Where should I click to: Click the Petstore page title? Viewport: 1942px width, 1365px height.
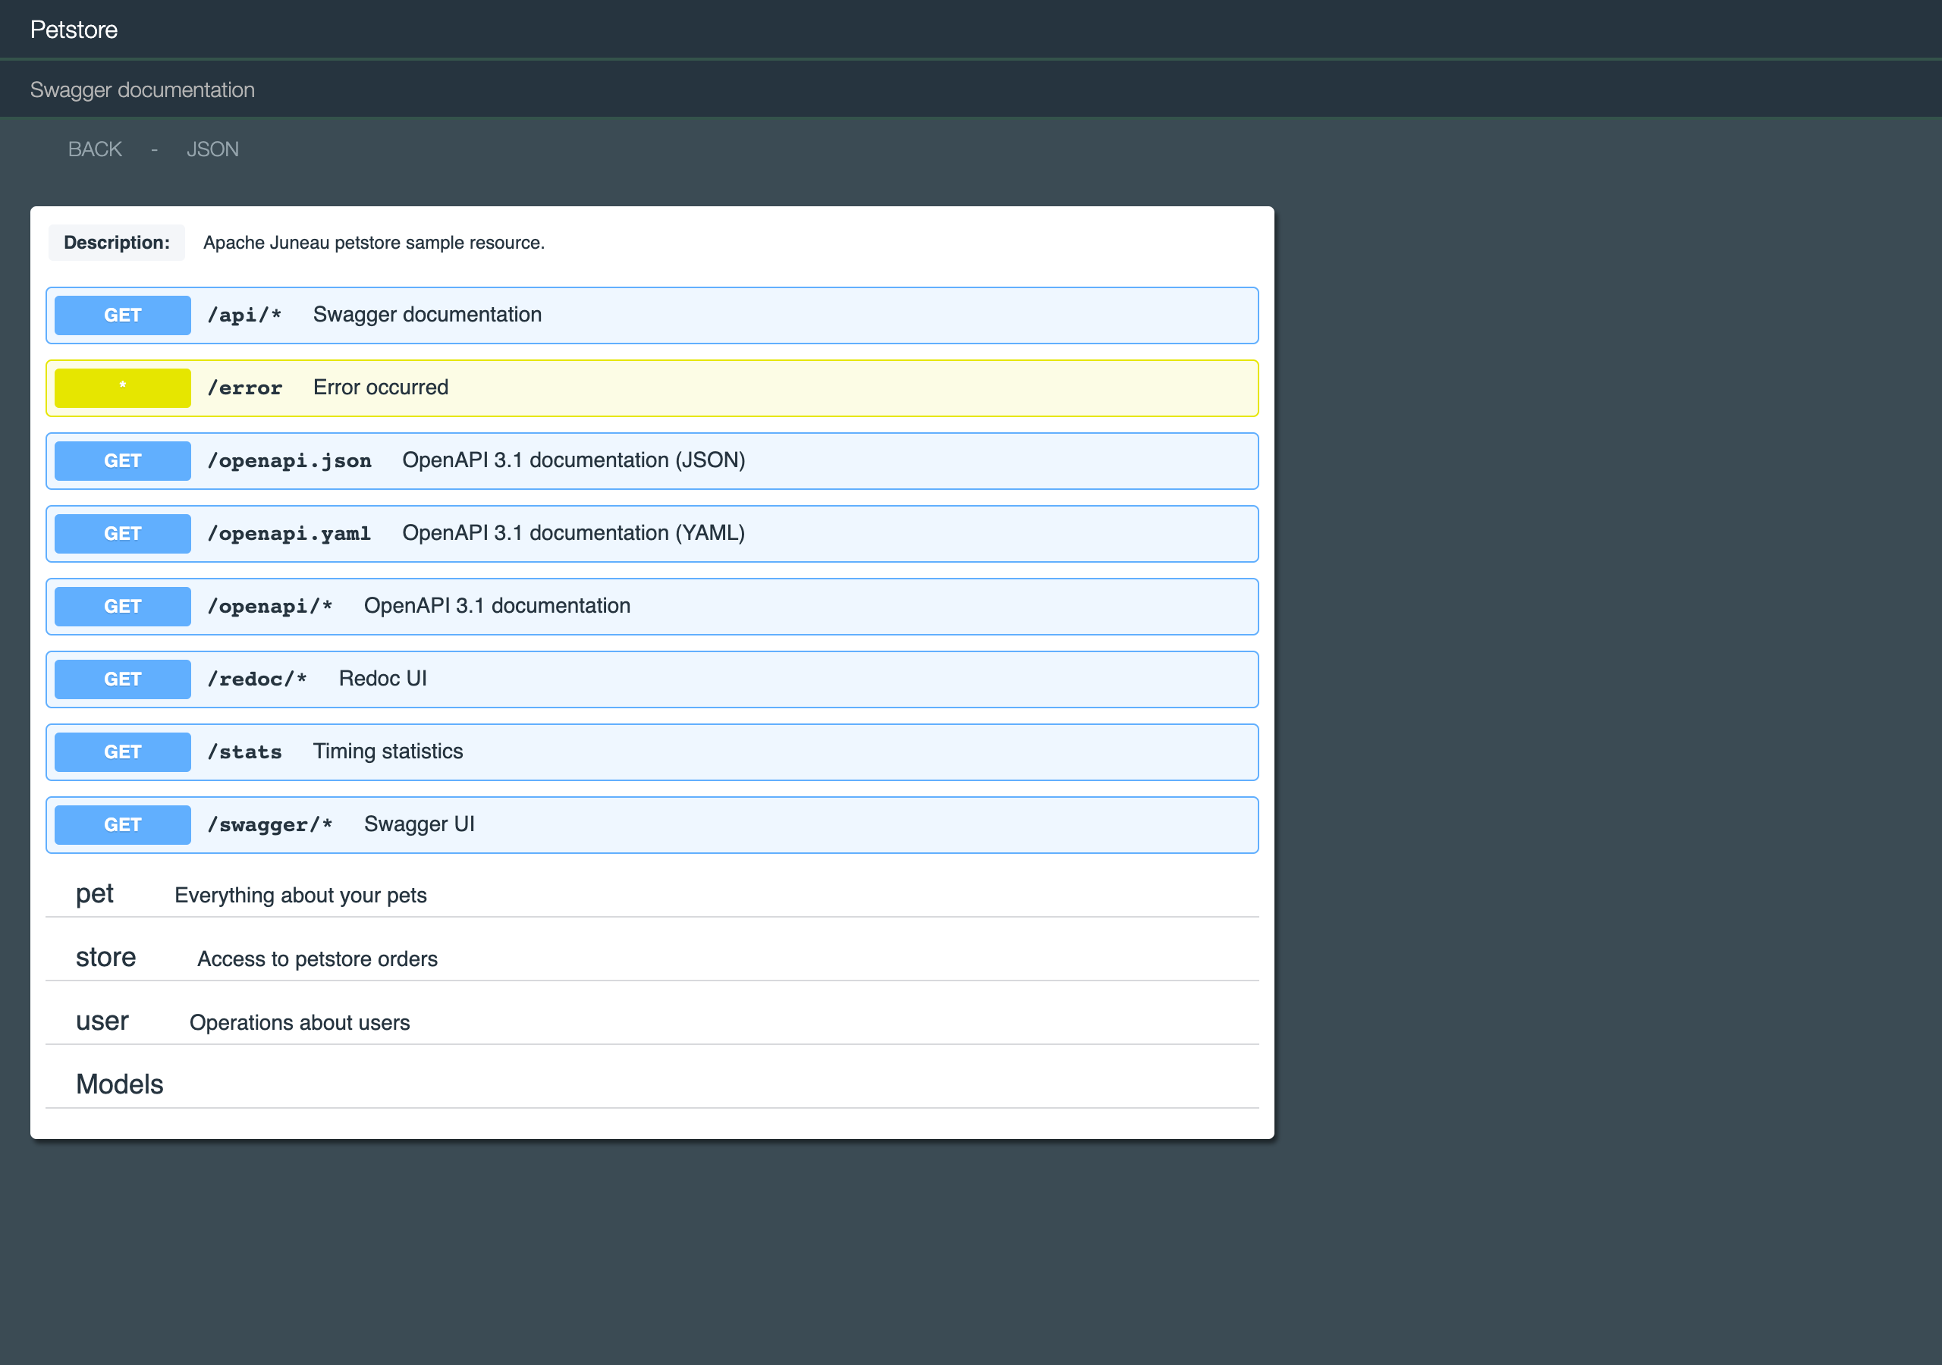(74, 30)
